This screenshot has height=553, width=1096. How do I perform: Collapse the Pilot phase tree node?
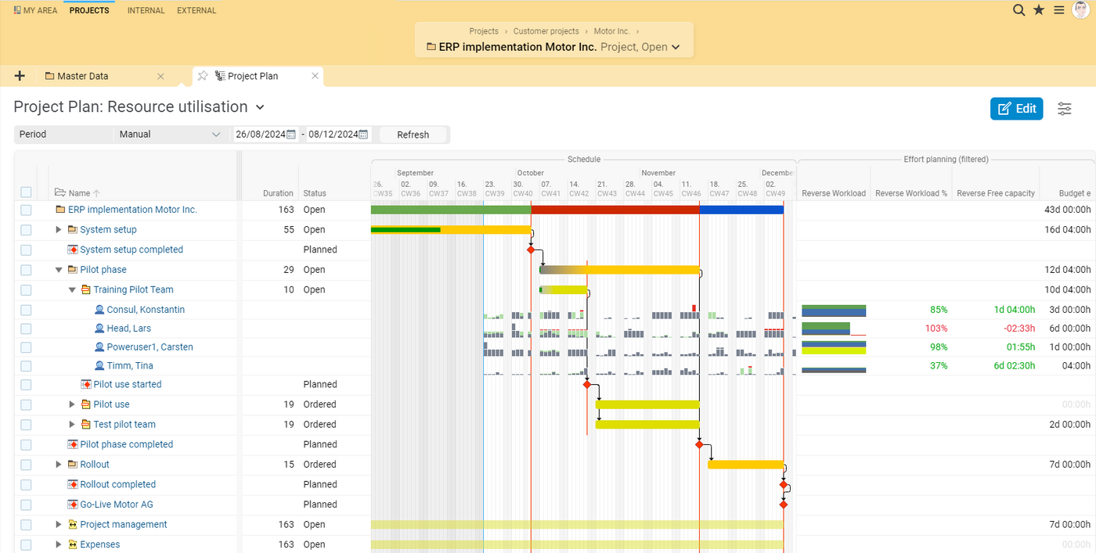(59, 270)
